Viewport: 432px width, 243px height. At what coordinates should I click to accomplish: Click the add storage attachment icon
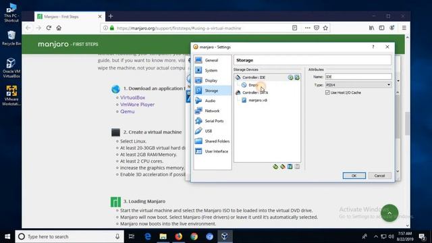click(290, 167)
